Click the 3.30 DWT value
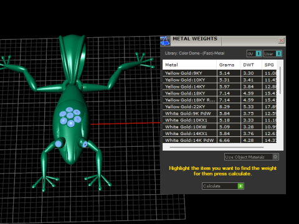Screen dimensions: 299x224 point(249,73)
